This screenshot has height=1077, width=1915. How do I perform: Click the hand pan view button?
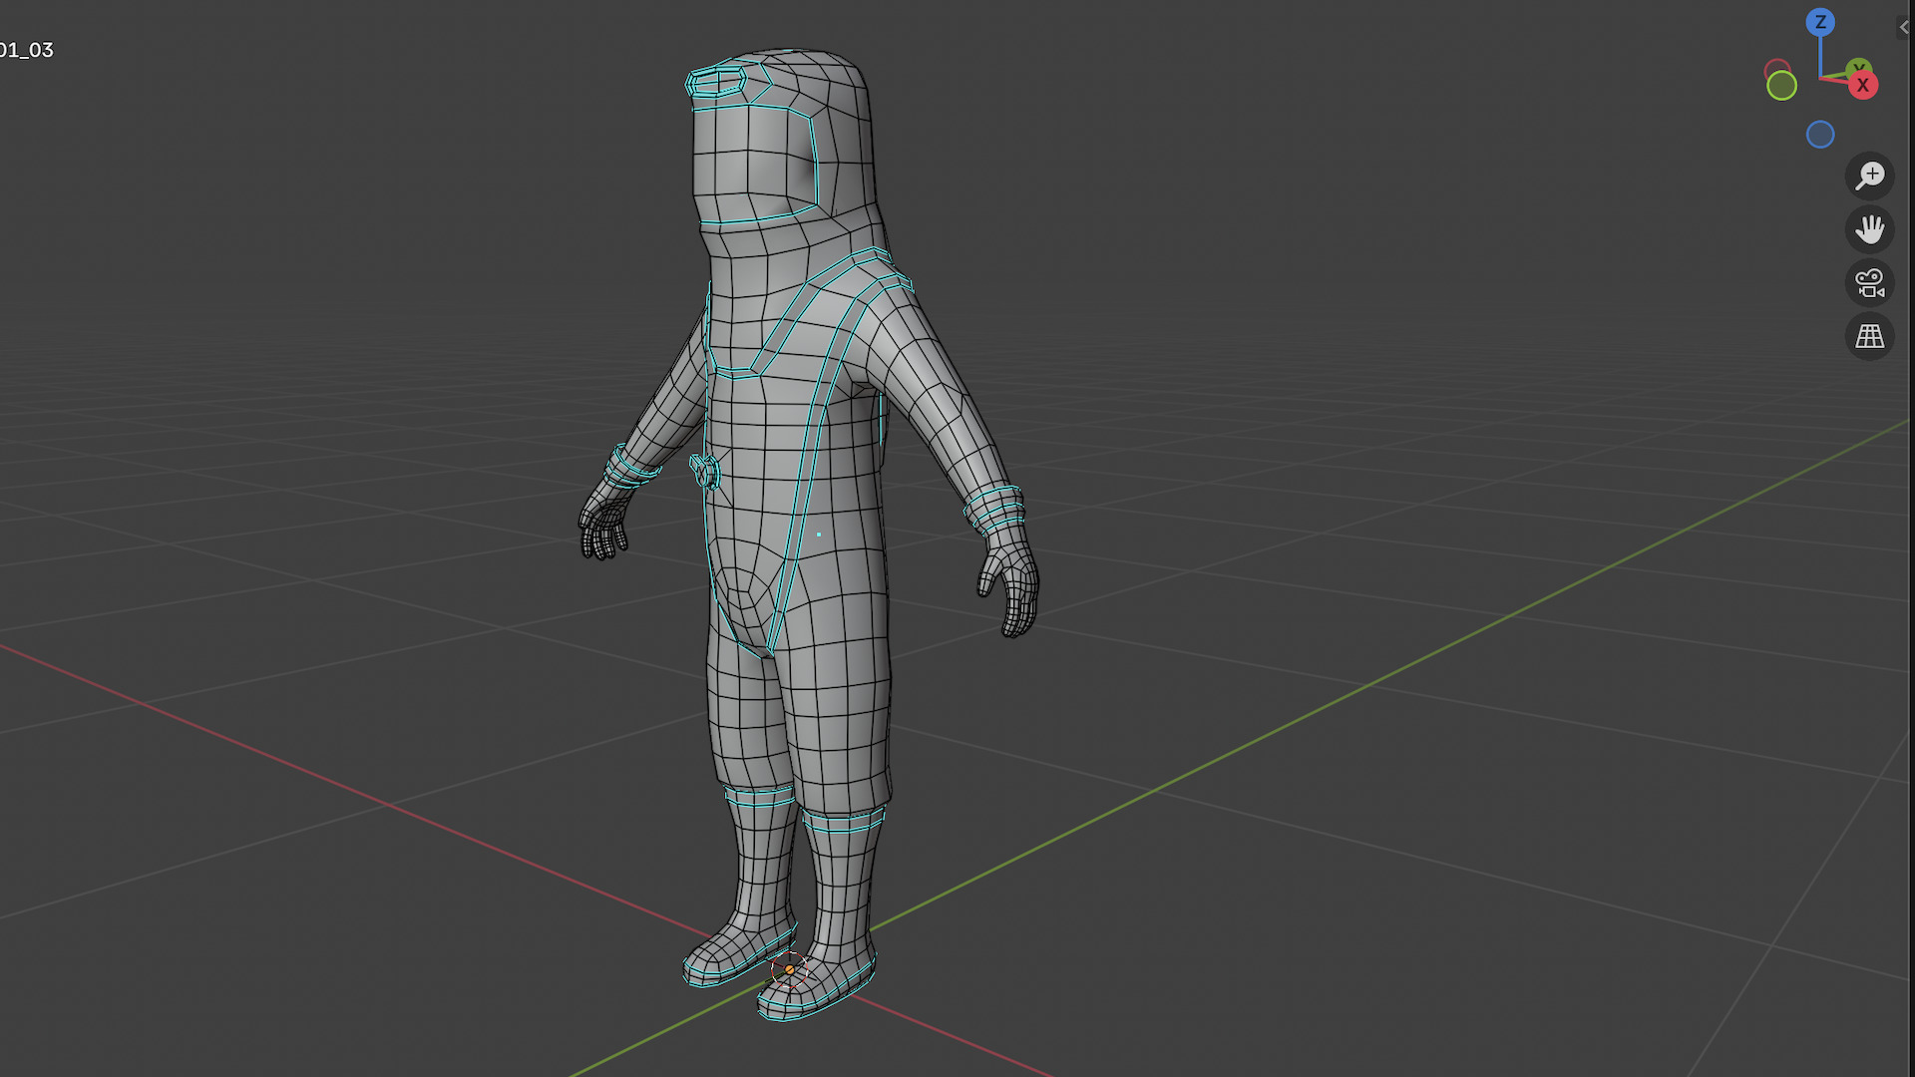[1870, 229]
